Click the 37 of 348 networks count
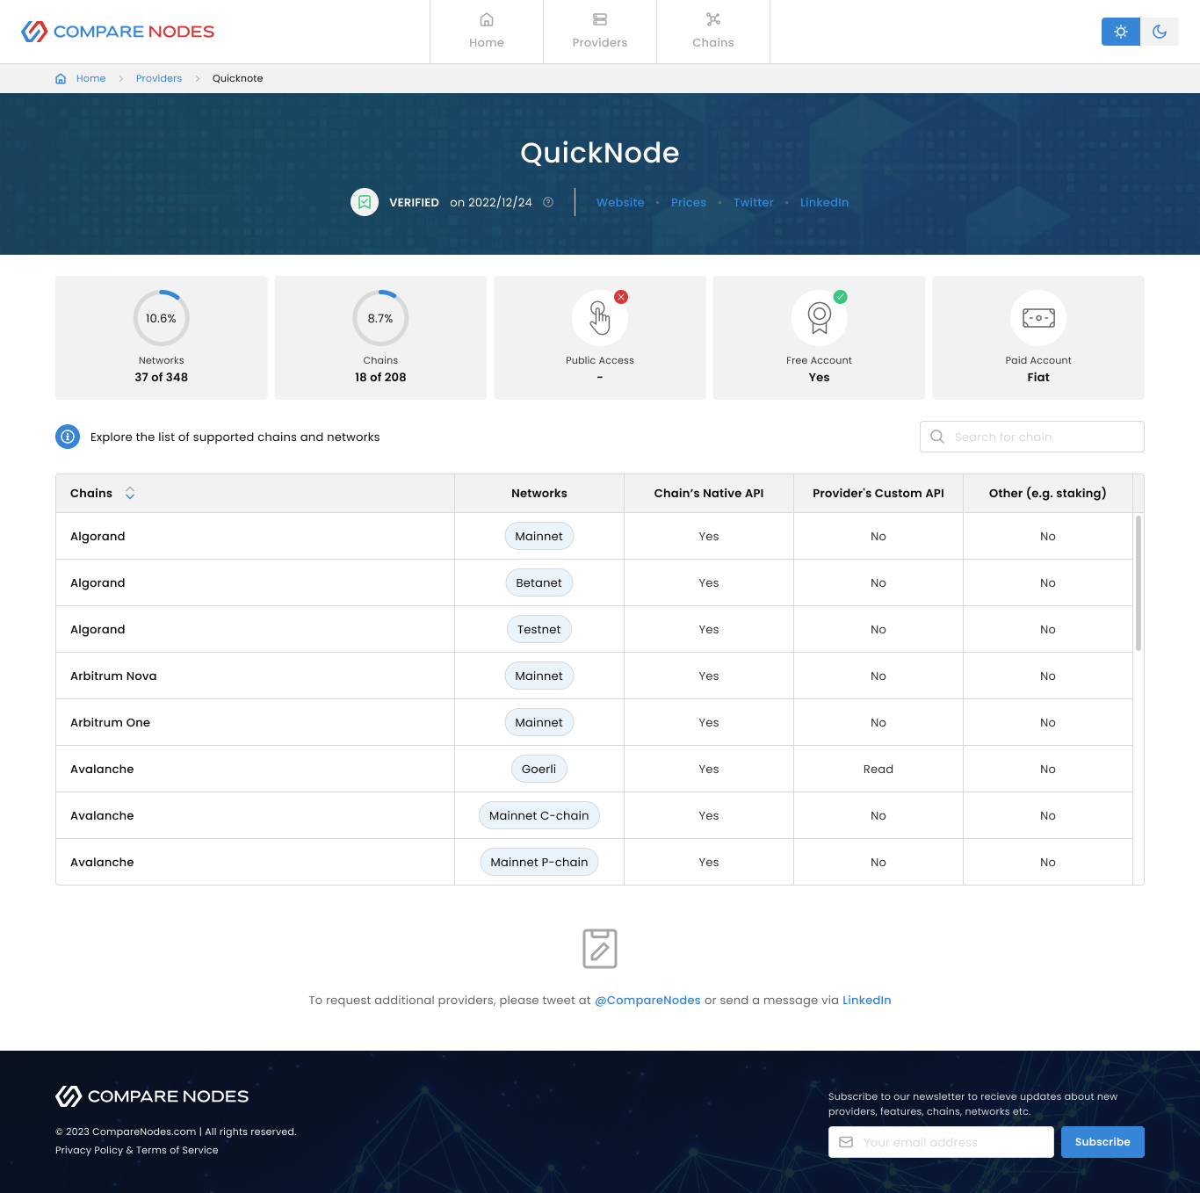This screenshot has width=1200, height=1193. tap(162, 377)
